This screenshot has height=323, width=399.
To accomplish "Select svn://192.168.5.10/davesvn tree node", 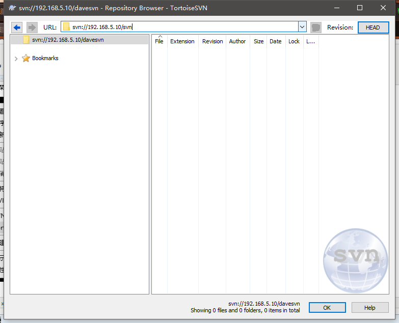I will (x=79, y=40).
